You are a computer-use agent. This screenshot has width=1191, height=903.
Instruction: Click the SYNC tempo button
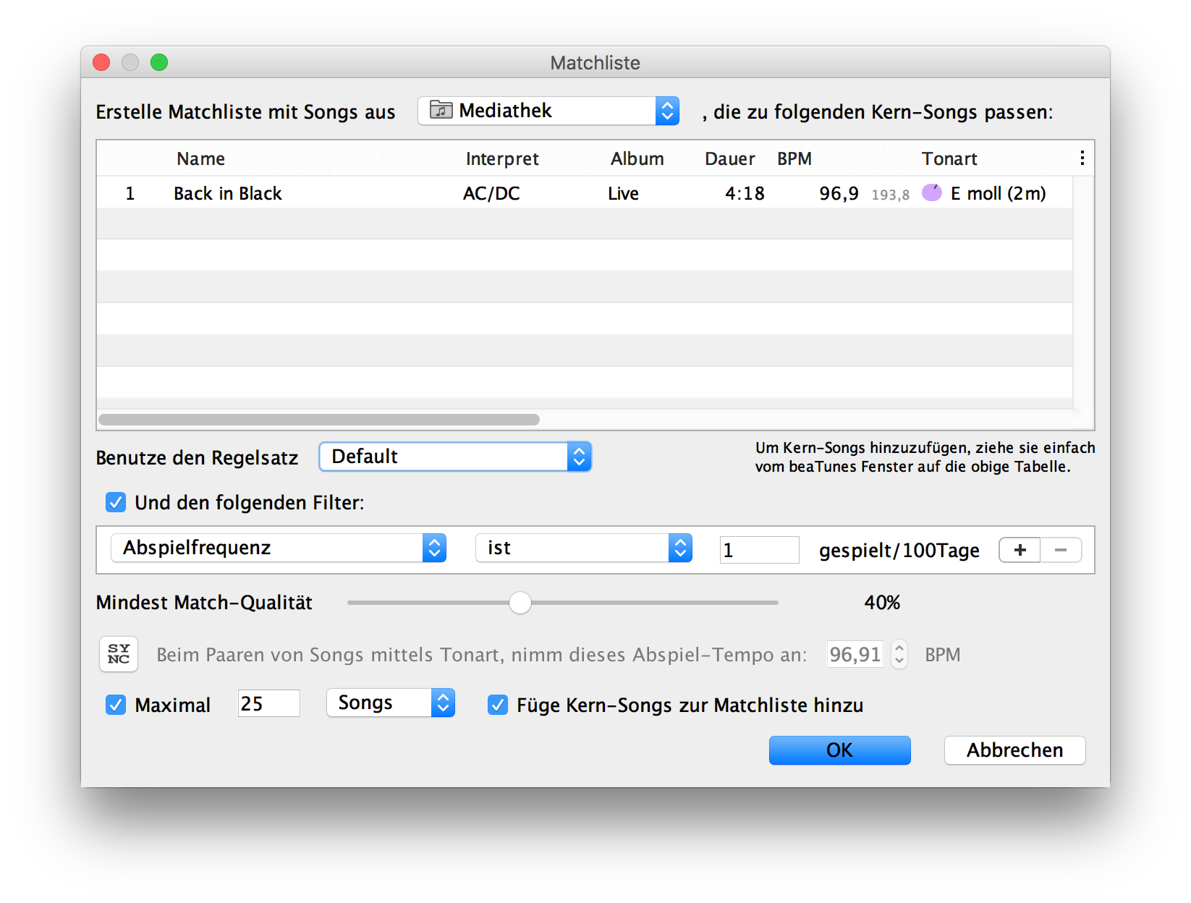(x=118, y=654)
